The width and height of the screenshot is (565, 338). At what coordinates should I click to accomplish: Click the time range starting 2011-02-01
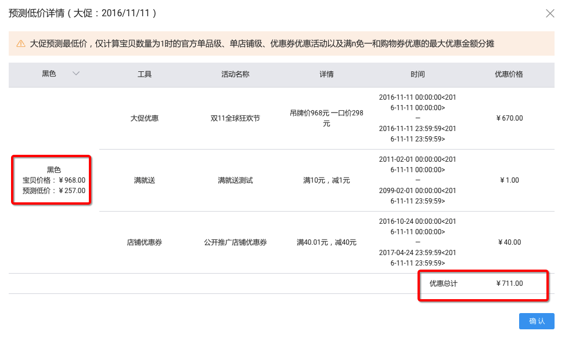pyautogui.click(x=418, y=180)
